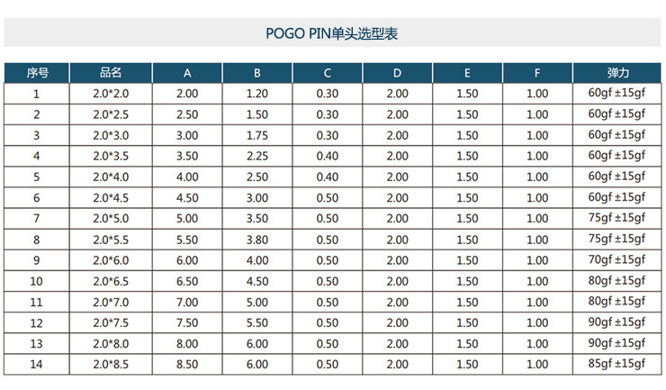This screenshot has height=390, width=666.
Task: Select row number 14 cell
Action: pos(37,364)
